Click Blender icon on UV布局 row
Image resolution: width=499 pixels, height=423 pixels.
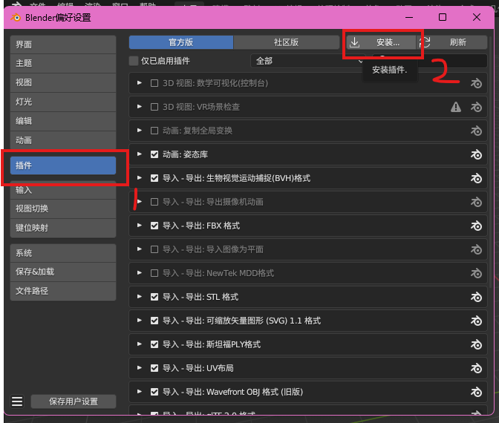(476, 368)
